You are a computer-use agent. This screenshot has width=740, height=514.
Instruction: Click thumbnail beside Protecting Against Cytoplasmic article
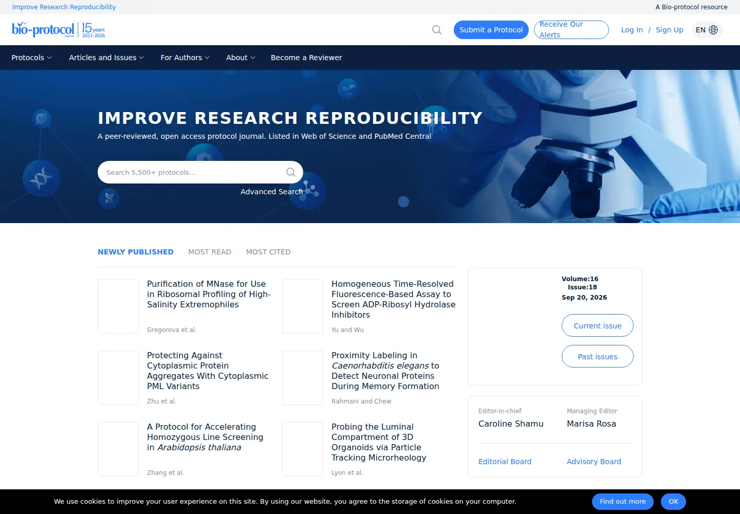click(x=118, y=378)
